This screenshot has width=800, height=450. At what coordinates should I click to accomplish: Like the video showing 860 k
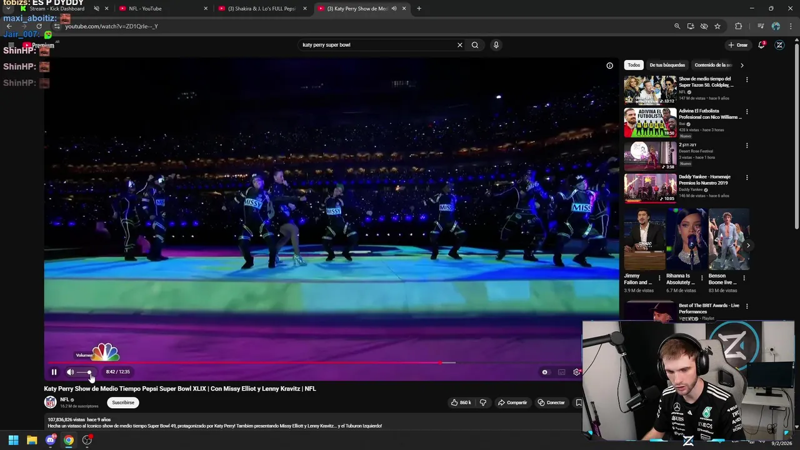coord(461,402)
